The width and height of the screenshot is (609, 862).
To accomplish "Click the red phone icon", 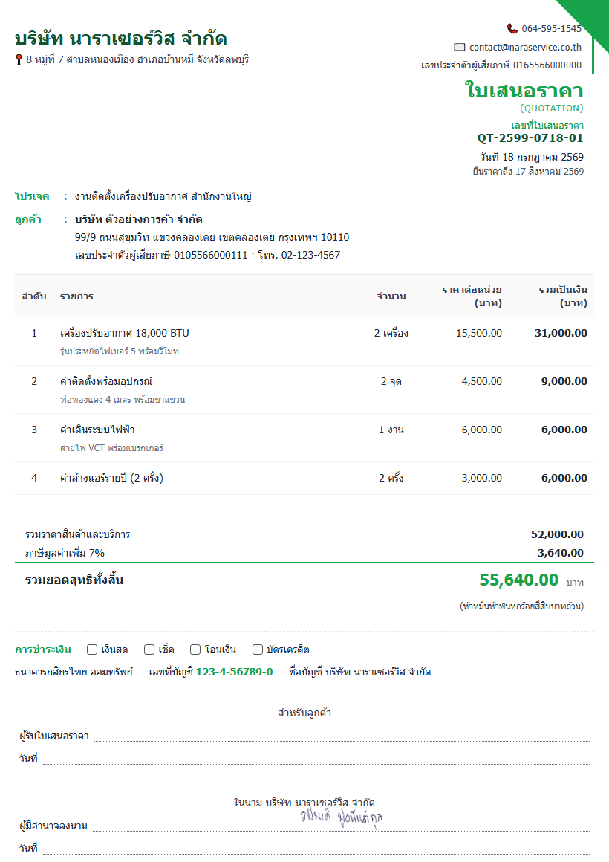I will [x=512, y=28].
